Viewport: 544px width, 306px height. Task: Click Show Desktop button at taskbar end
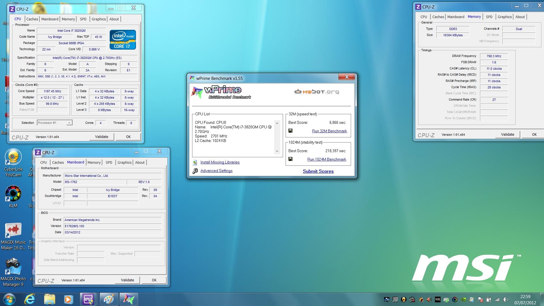(542, 299)
